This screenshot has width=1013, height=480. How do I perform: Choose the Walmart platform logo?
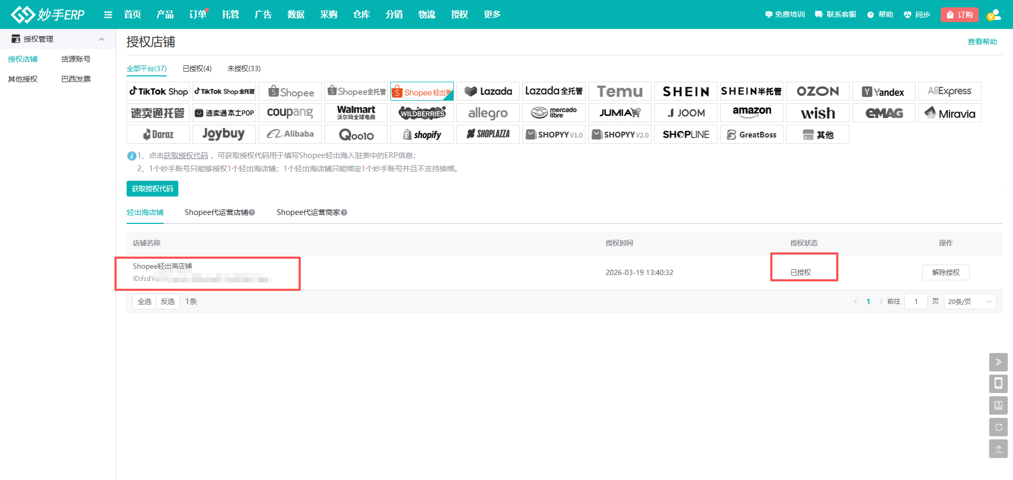pos(356,113)
